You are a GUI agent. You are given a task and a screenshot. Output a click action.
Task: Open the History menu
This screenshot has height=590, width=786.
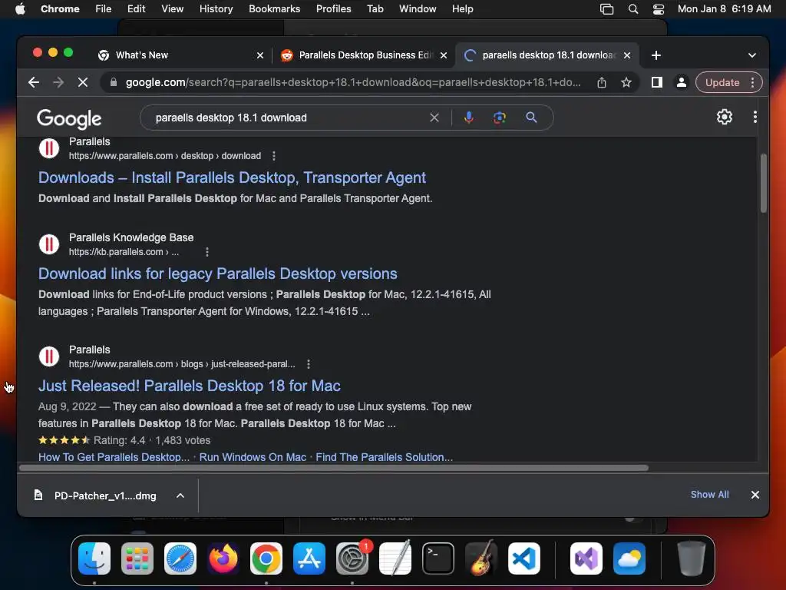pos(216,9)
